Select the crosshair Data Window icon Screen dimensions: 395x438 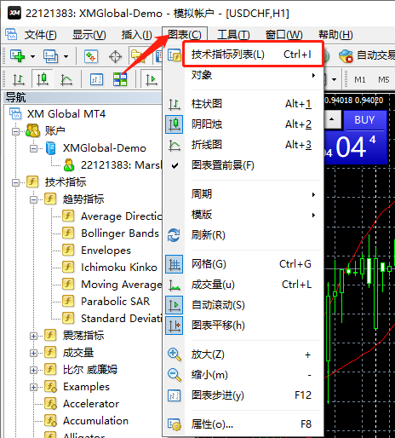coord(115,56)
